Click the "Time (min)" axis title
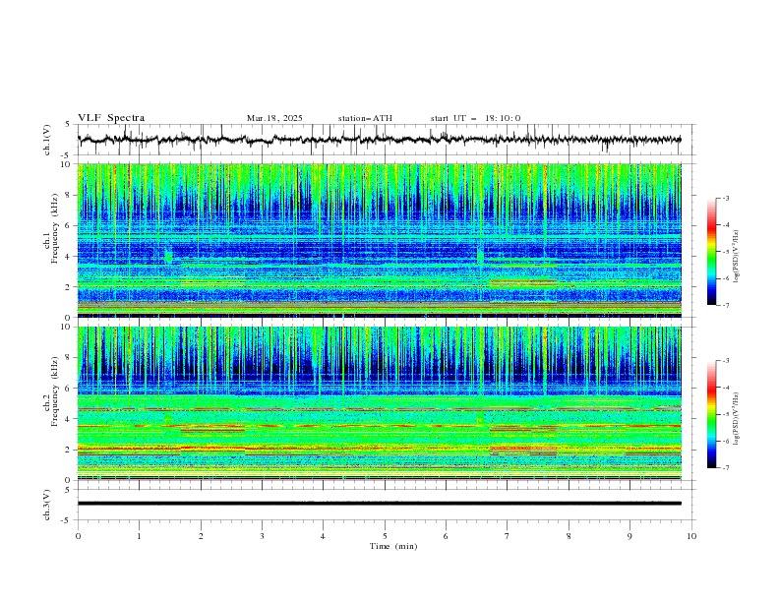 point(393,546)
